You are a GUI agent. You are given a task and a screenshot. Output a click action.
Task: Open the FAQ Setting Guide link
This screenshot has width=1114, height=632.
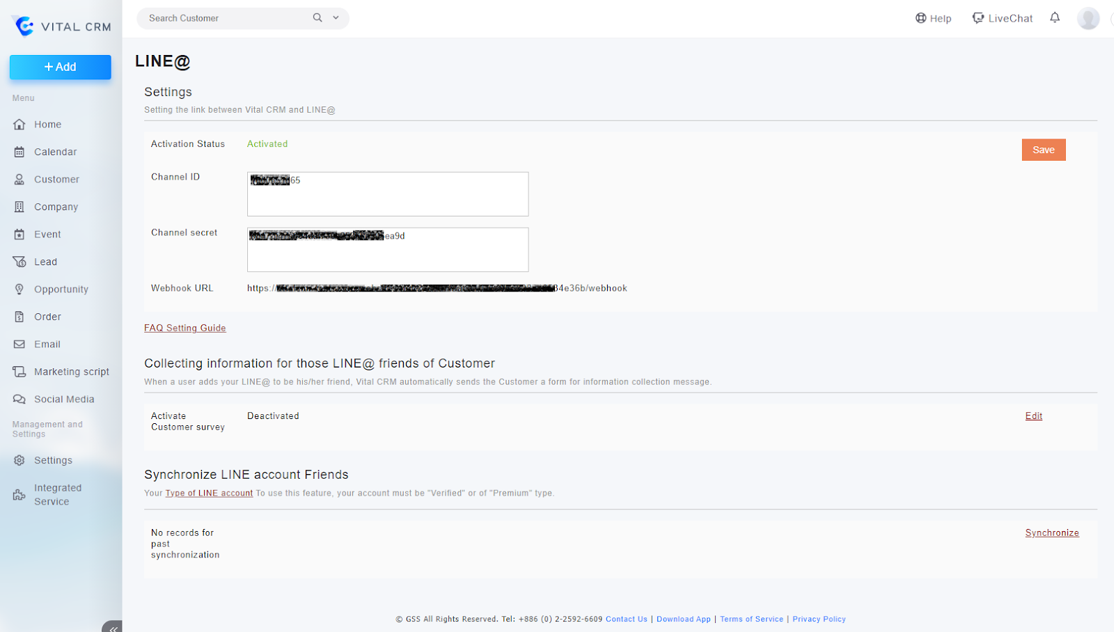point(185,328)
